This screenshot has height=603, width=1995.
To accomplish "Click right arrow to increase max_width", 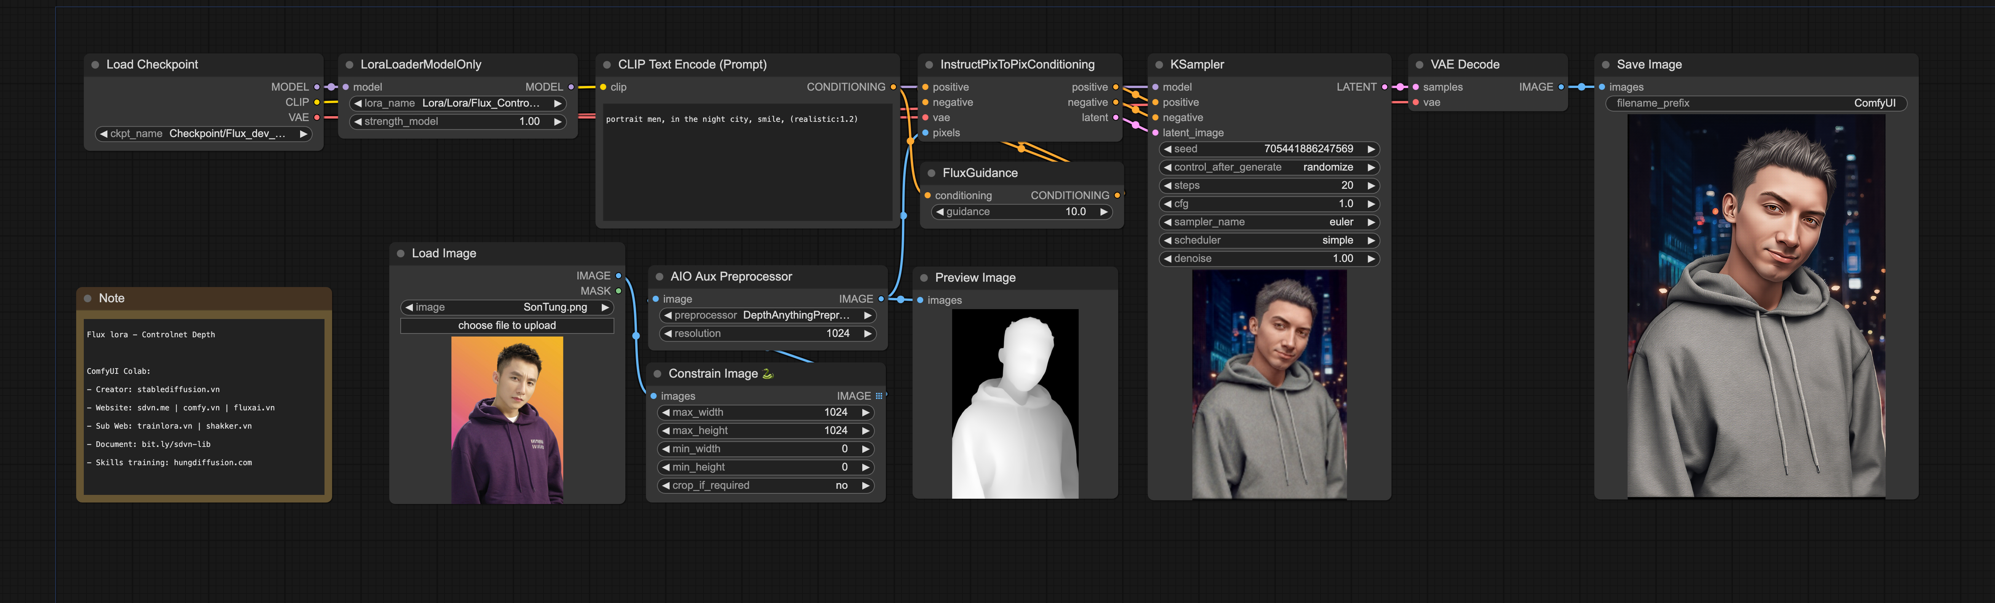I will 866,413.
